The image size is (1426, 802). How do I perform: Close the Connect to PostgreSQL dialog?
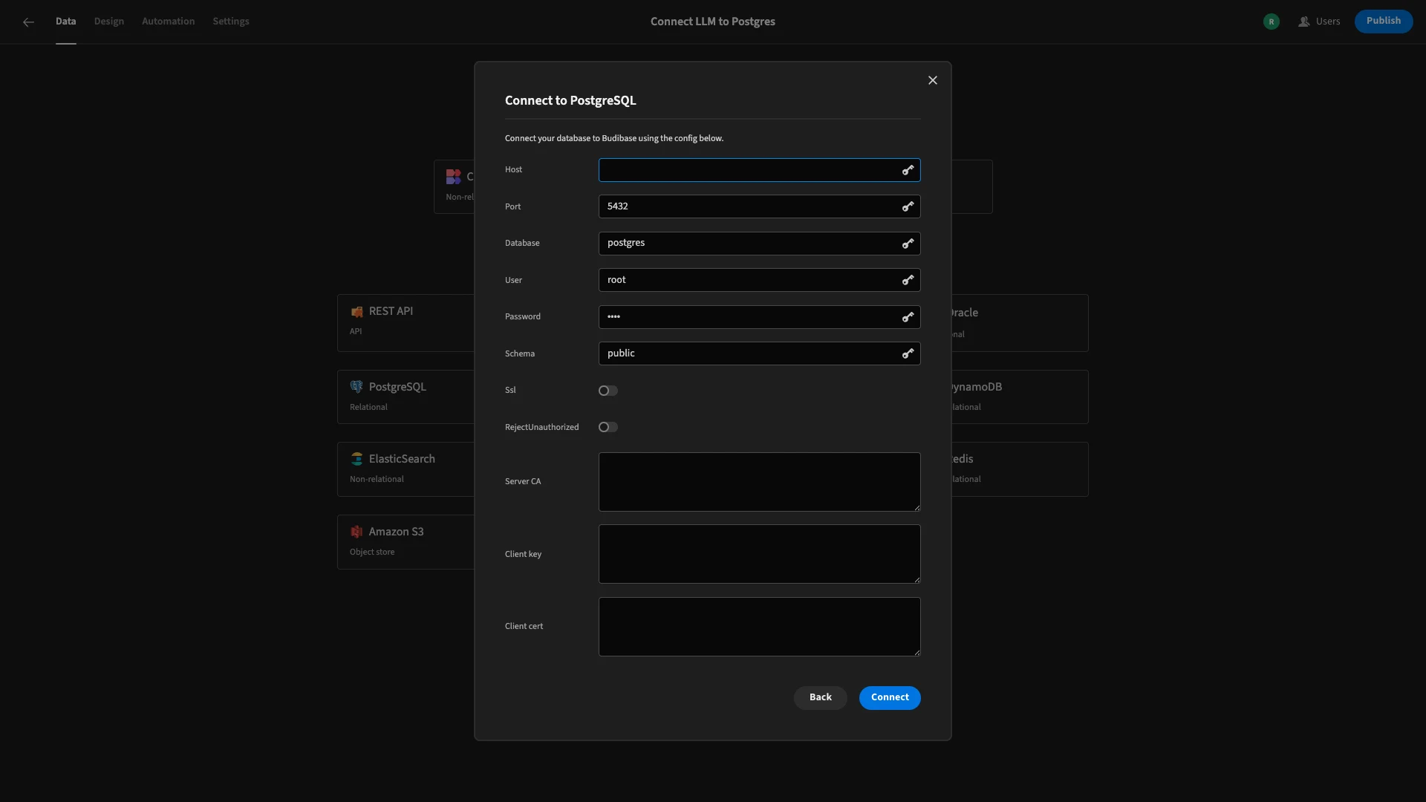pyautogui.click(x=933, y=80)
